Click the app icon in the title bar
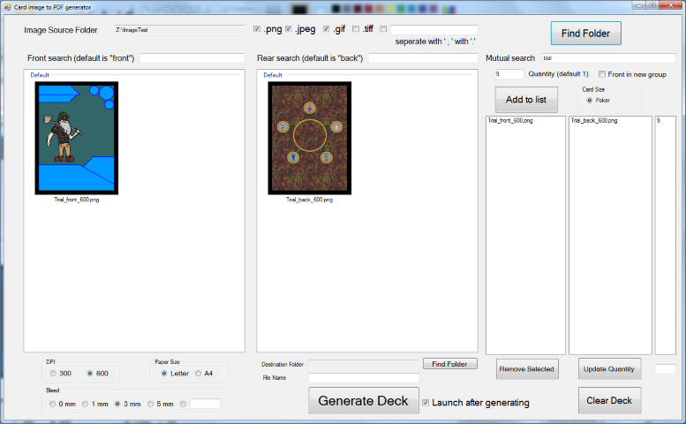The image size is (686, 424). click(7, 6)
